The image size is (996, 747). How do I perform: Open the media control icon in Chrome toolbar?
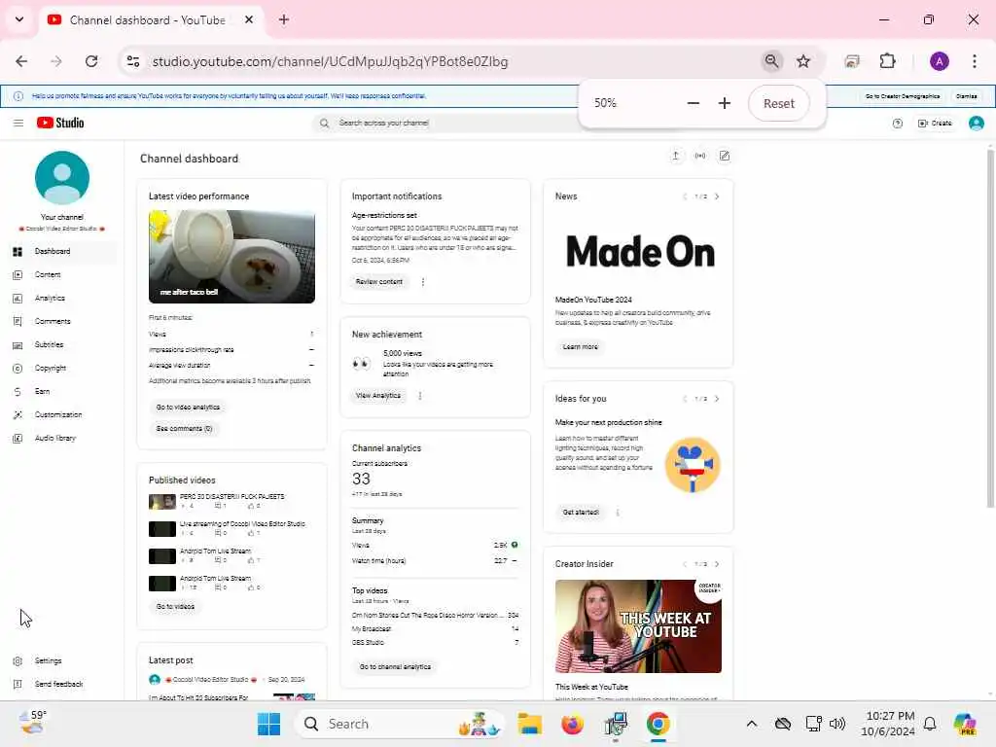(852, 61)
